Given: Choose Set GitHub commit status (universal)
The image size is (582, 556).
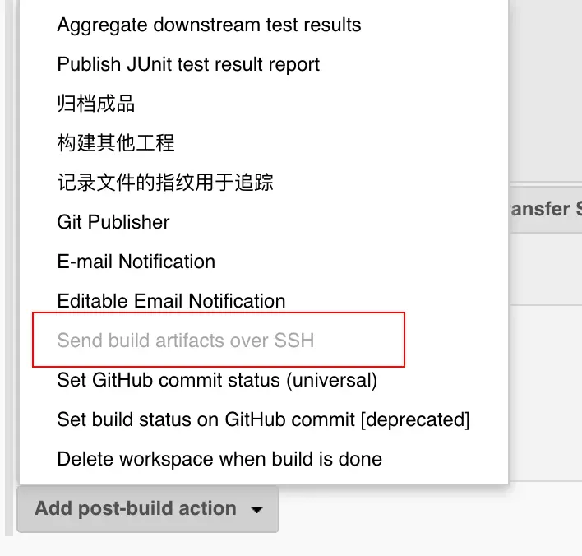Looking at the screenshot, I should [217, 380].
